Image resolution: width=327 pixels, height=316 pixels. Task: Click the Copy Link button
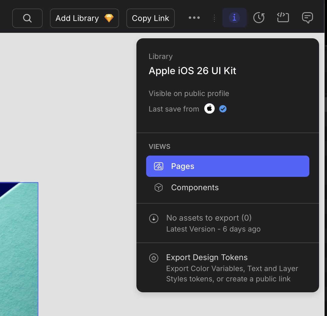pos(150,18)
